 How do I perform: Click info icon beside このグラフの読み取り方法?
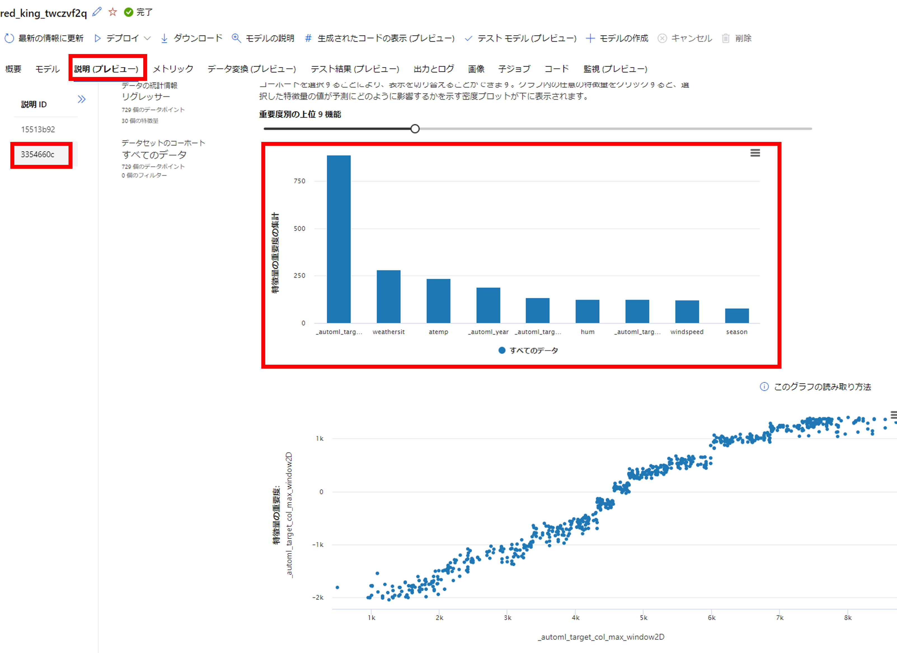pos(764,387)
